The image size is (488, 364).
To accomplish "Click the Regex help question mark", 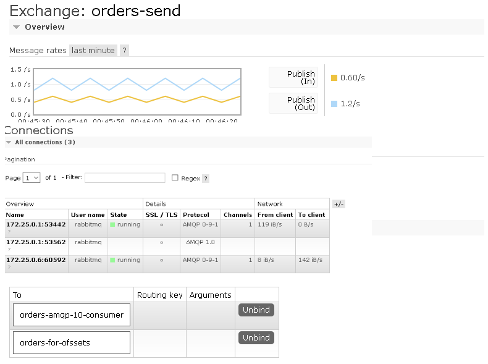I will click(206, 178).
